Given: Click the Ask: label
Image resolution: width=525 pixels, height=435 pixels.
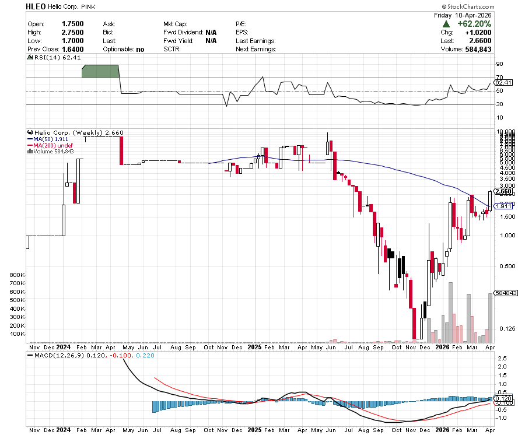Looking at the screenshot, I should pyautogui.click(x=109, y=24).
